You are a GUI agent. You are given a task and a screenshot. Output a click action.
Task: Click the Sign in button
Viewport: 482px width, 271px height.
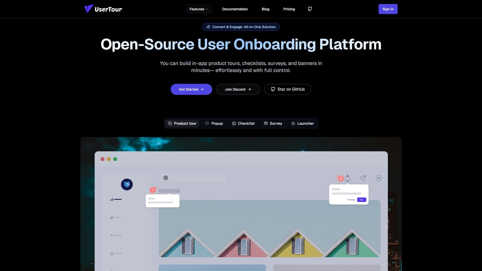(388, 9)
